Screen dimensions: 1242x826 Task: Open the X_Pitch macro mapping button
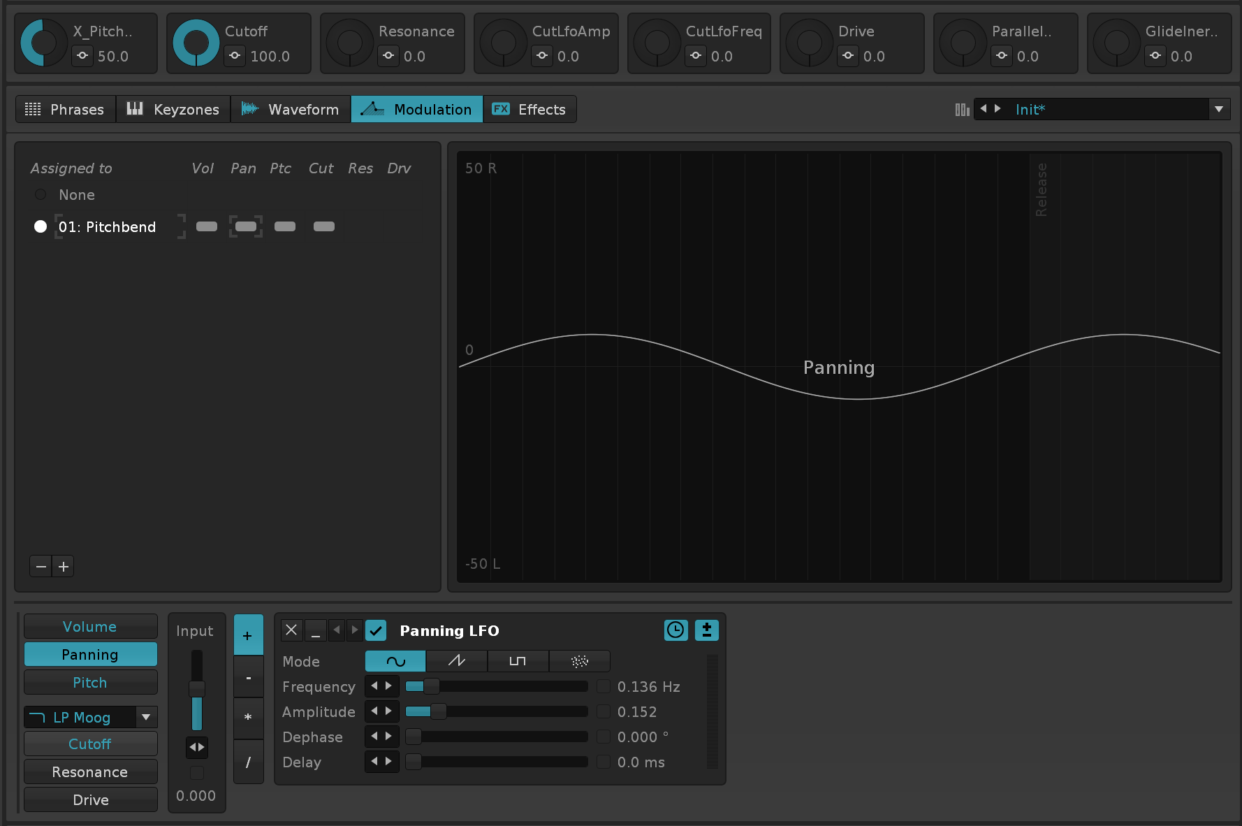[82, 56]
